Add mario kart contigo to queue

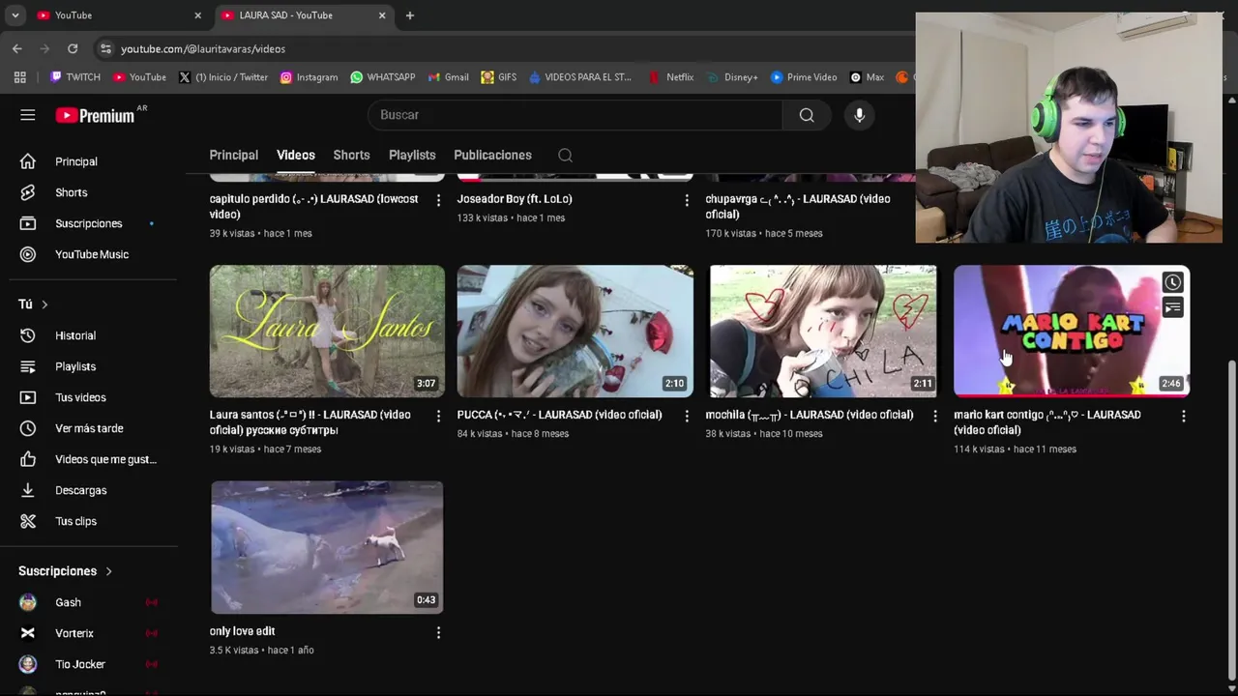coord(1172,307)
